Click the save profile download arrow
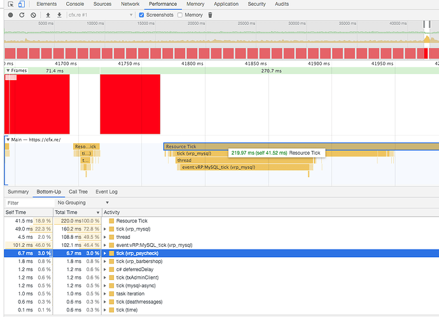The image size is (439, 317). pyautogui.click(x=59, y=15)
